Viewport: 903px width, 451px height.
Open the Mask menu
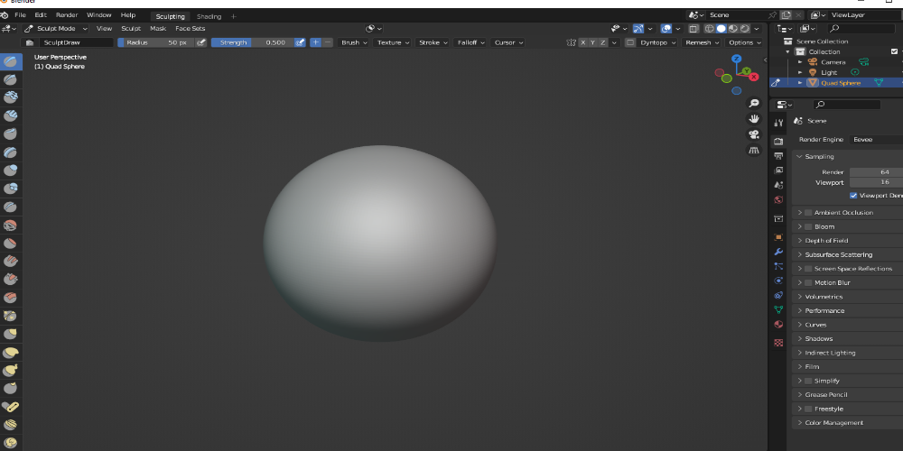pos(158,29)
